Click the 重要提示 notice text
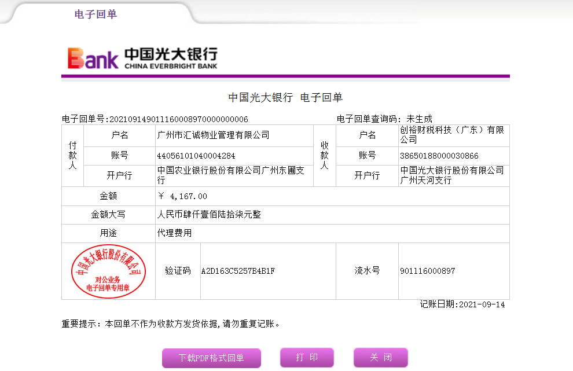The image size is (573, 371). tap(171, 324)
